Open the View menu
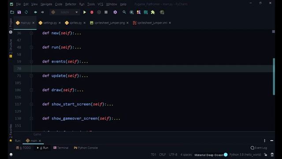Screen dimensions: 282x159 pyautogui.click(x=34, y=4)
